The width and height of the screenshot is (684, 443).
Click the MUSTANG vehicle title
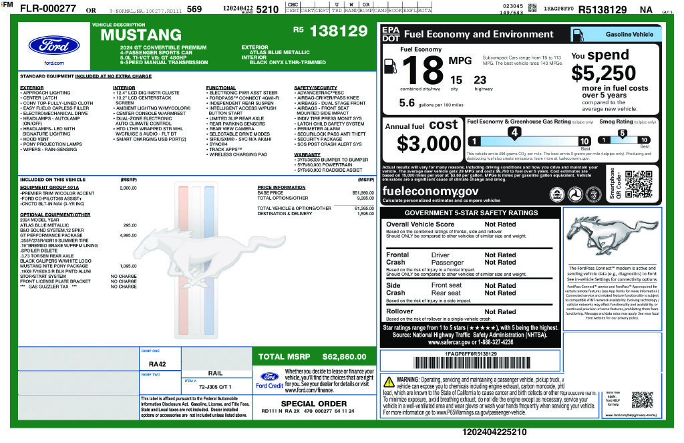(141, 35)
